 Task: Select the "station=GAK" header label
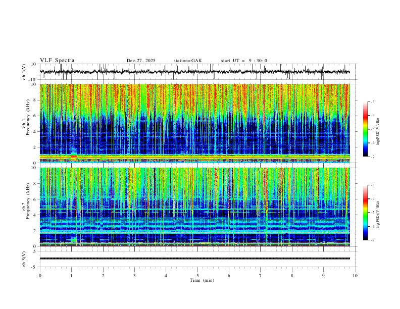point(187,61)
